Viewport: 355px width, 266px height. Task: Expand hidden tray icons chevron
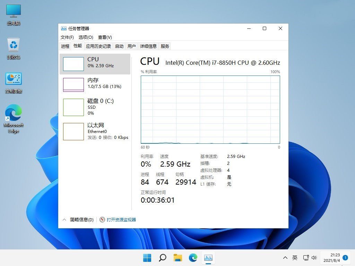tap(285, 258)
